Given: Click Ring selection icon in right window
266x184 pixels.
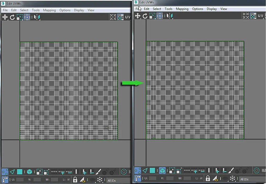Looking at the screenshot, I should tap(209, 170).
